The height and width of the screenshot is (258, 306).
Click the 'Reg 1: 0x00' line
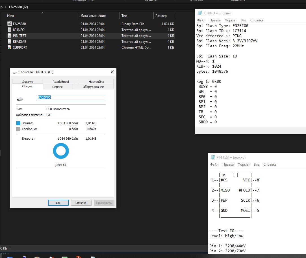209,81
